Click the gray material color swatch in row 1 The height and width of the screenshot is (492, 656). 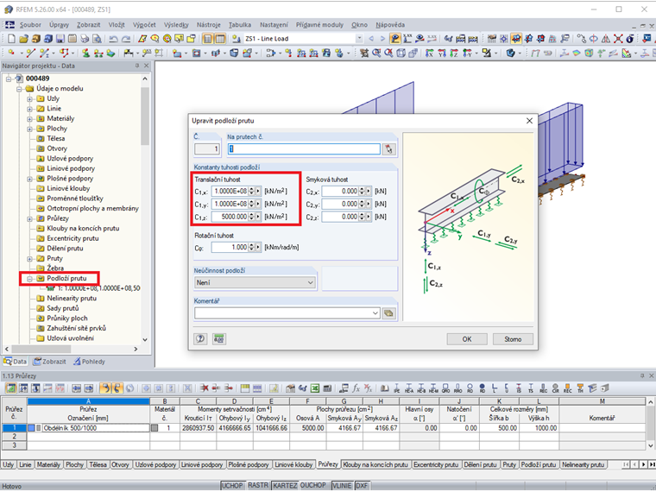(x=155, y=428)
